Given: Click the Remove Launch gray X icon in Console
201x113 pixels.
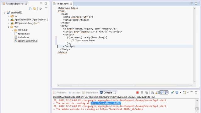Looking at the screenshot, I should 142,93.
